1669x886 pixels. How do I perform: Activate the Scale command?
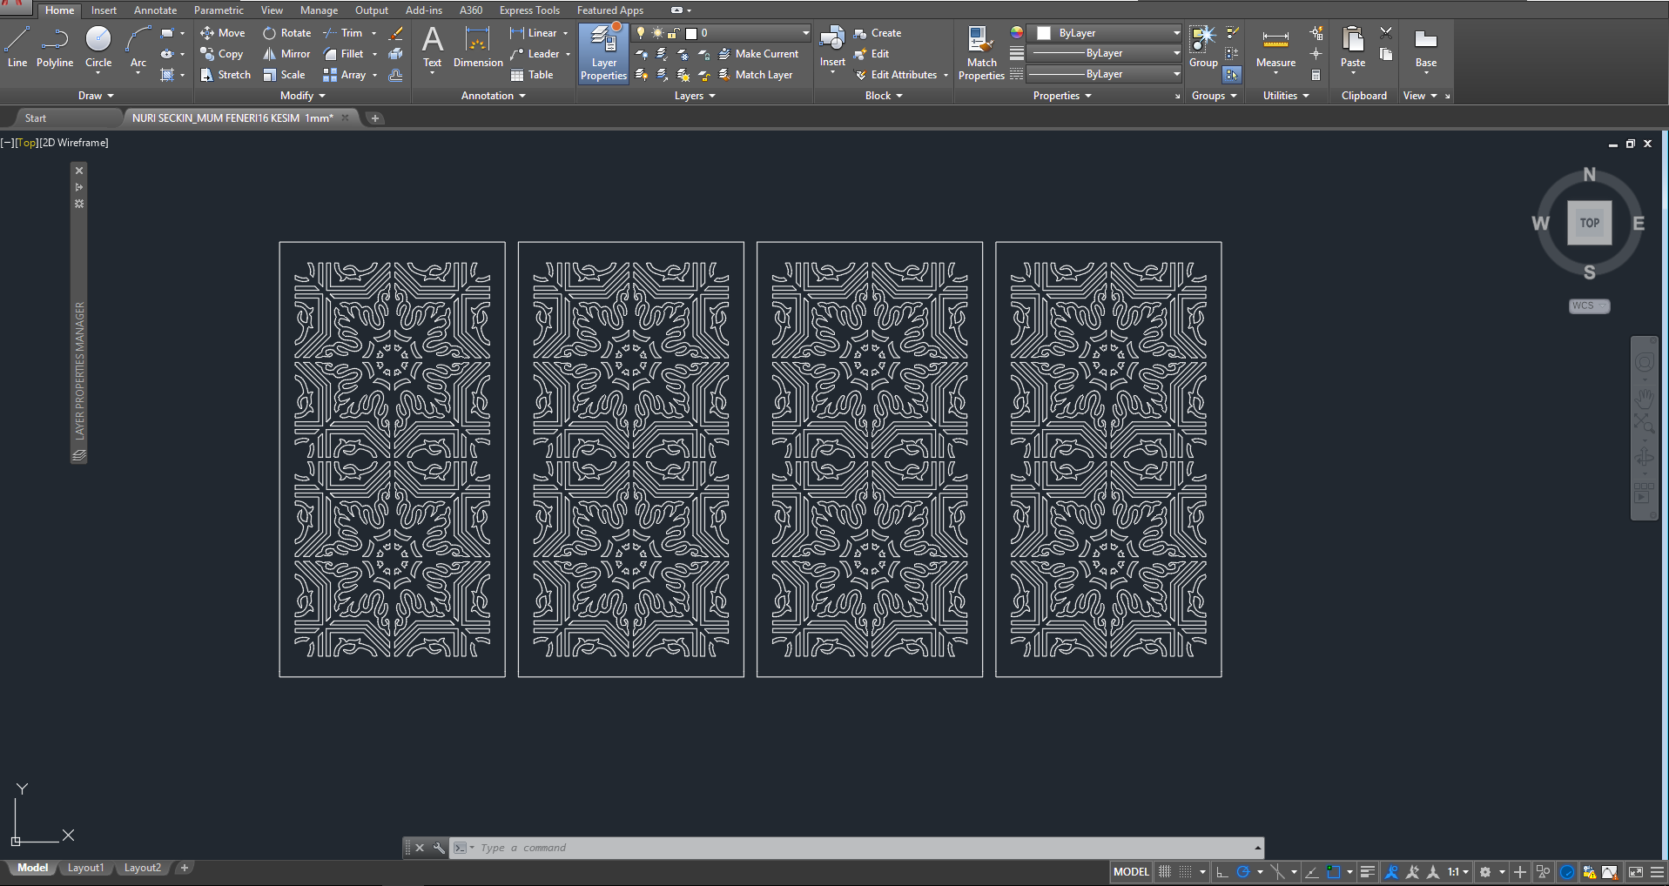284,75
